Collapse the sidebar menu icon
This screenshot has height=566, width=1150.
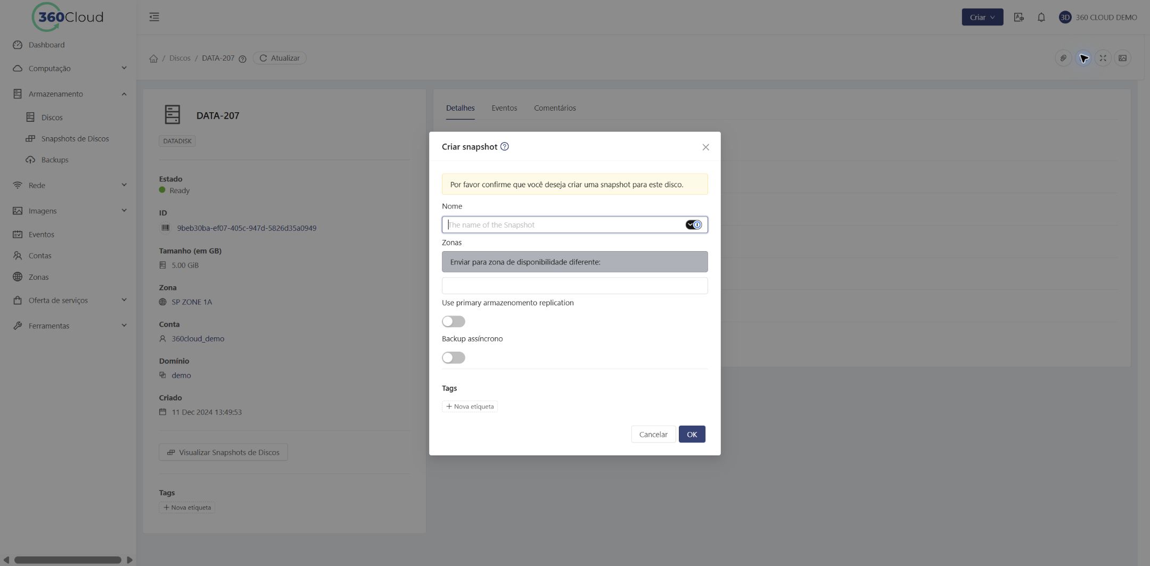[x=154, y=17]
